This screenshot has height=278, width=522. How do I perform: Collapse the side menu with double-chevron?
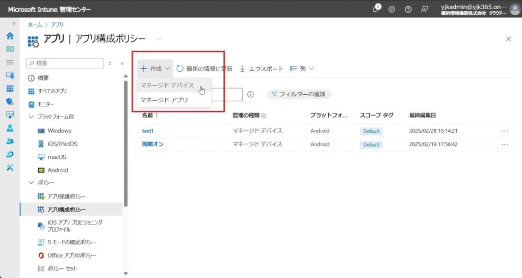(x=122, y=64)
